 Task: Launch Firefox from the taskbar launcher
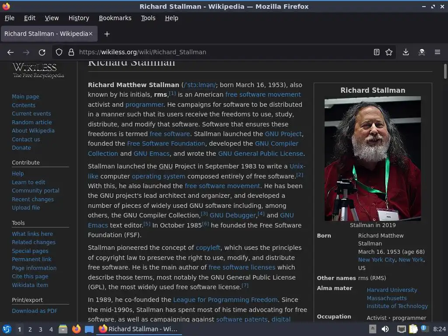pos(76,329)
